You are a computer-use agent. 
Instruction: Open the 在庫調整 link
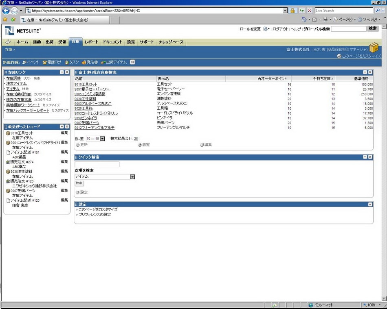13,78
